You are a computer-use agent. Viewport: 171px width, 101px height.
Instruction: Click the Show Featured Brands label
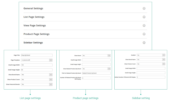tap(13, 84)
